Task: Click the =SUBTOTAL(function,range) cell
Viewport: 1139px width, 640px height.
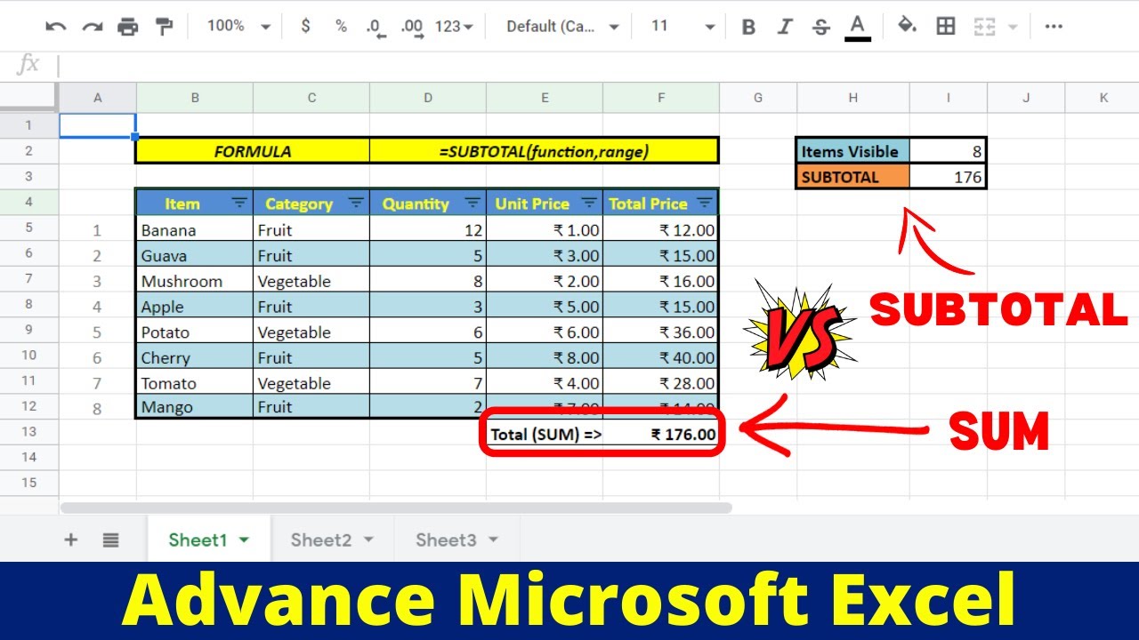Action: pos(544,151)
